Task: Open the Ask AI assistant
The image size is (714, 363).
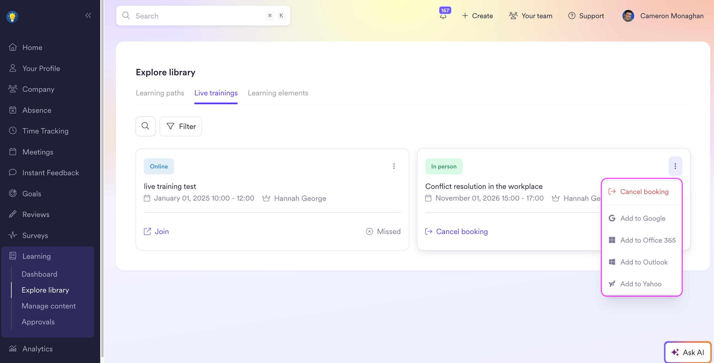Action: coord(688,352)
